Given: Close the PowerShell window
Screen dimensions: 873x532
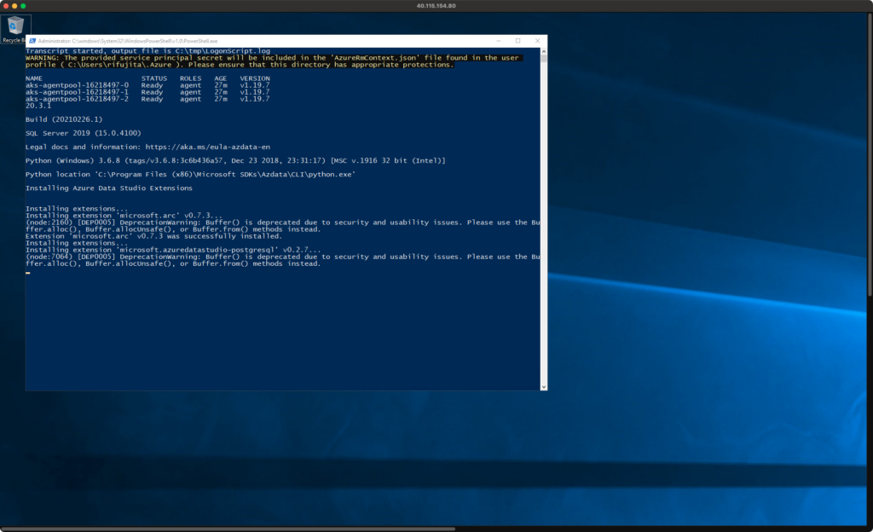Looking at the screenshot, I should pyautogui.click(x=537, y=41).
